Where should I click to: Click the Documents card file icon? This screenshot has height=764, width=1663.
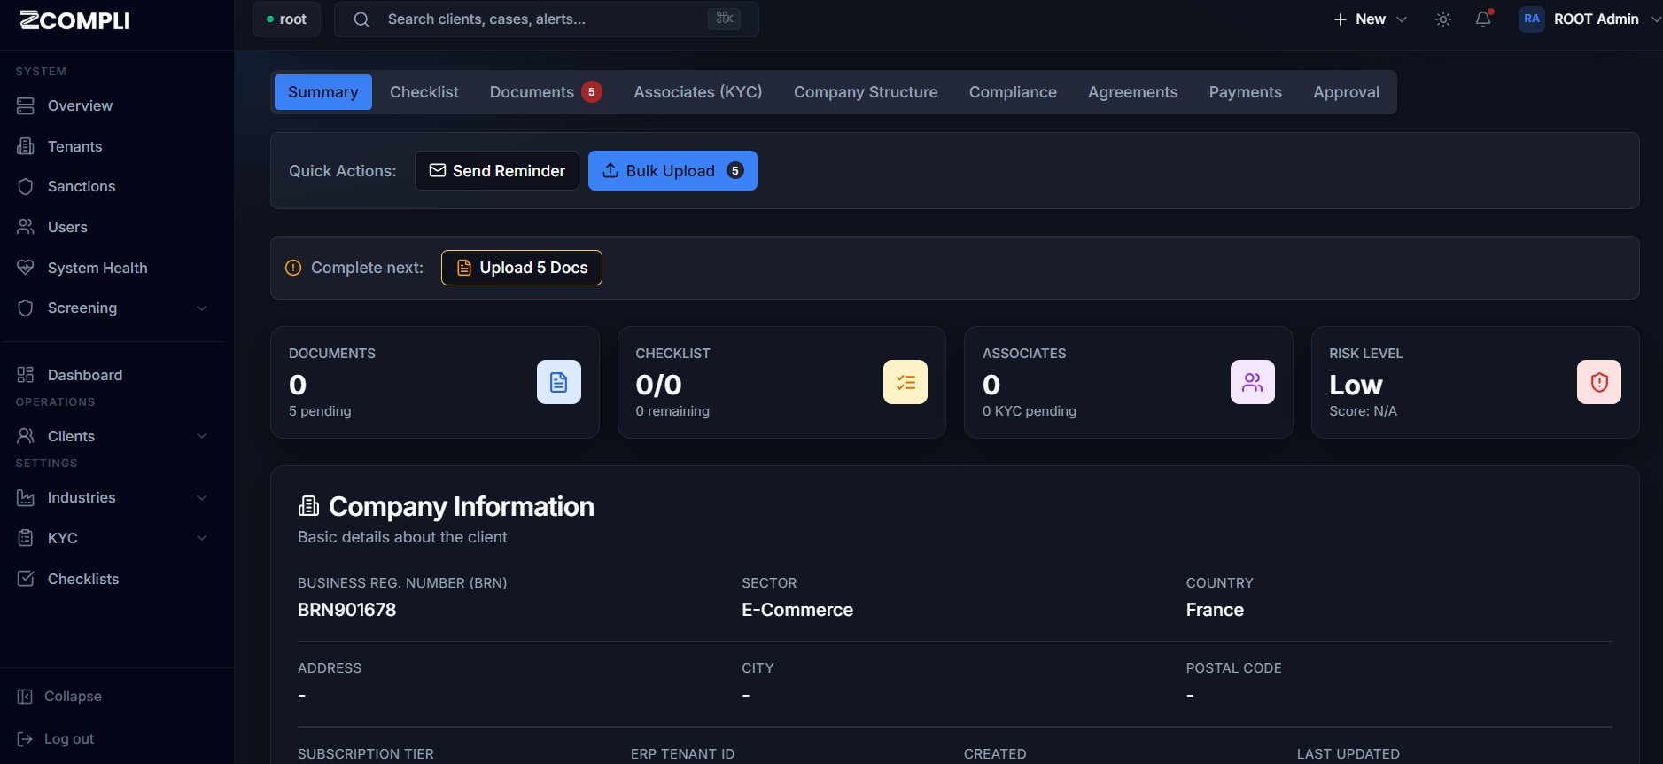[x=559, y=382]
